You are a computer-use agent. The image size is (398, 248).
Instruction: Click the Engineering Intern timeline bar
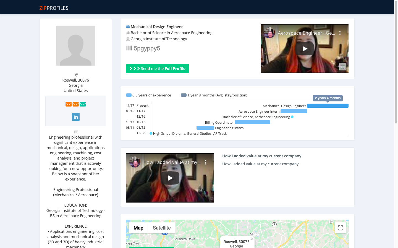point(205,128)
